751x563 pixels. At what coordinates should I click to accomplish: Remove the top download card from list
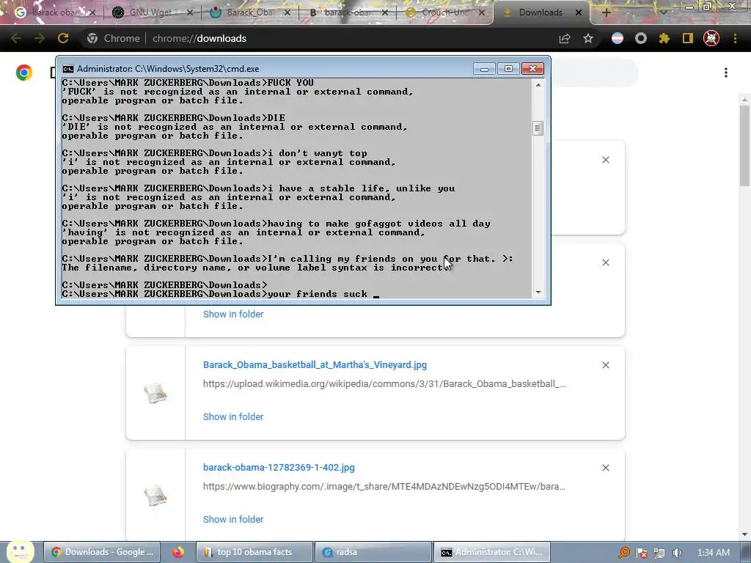(x=606, y=160)
